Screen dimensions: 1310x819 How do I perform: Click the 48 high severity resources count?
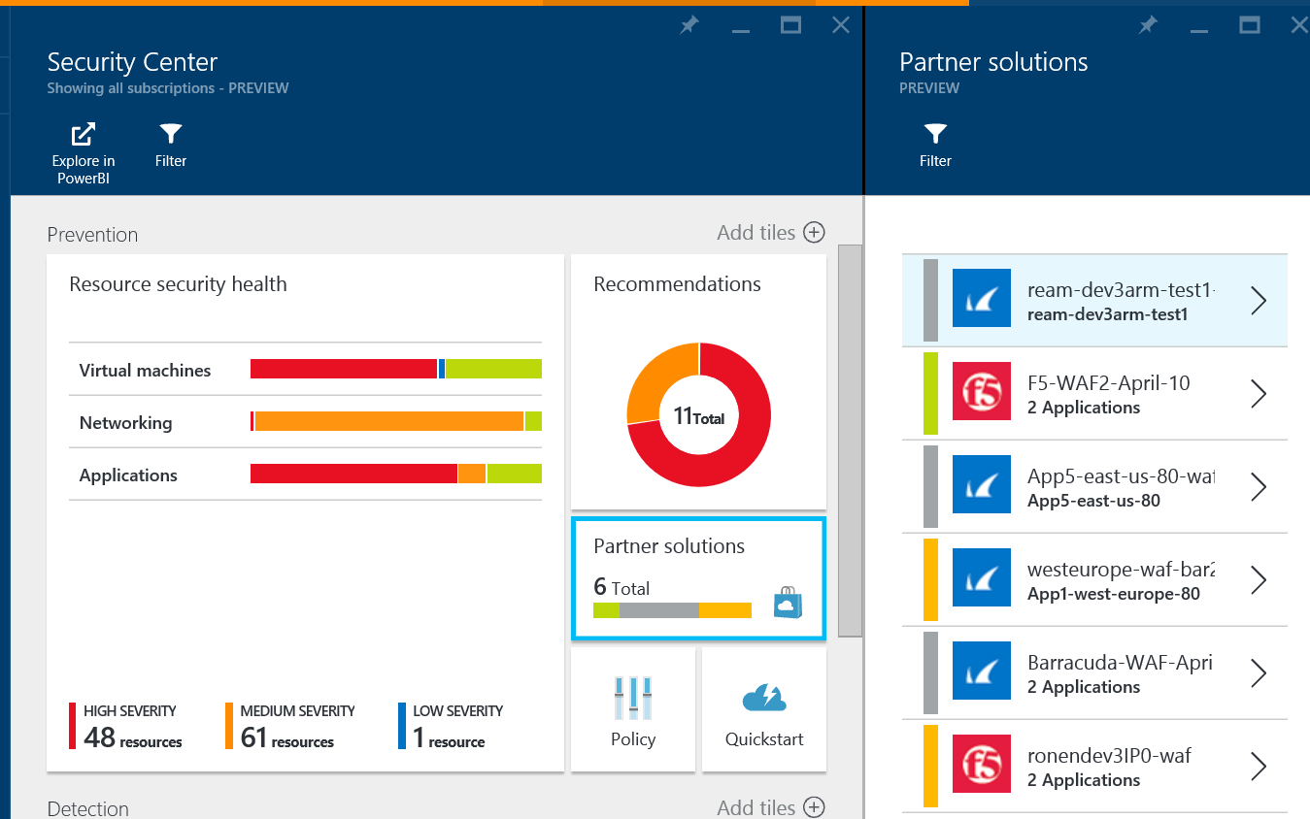pyautogui.click(x=133, y=738)
